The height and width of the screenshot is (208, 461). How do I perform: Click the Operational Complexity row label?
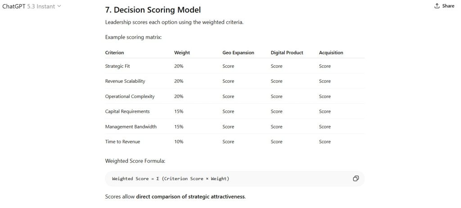[130, 96]
